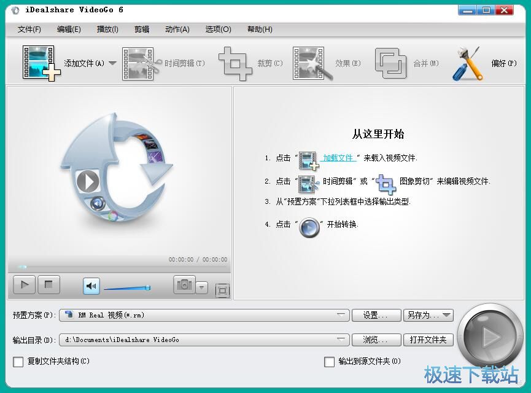Open the 帮助(H) menu
531x393 pixels.
coord(260,29)
